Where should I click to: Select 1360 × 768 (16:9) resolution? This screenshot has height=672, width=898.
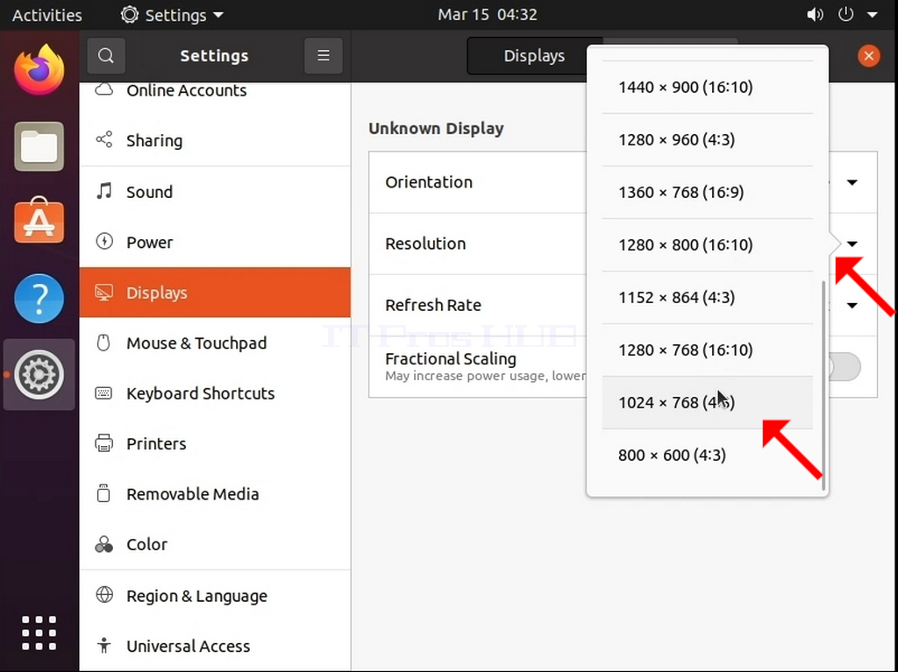pos(708,193)
